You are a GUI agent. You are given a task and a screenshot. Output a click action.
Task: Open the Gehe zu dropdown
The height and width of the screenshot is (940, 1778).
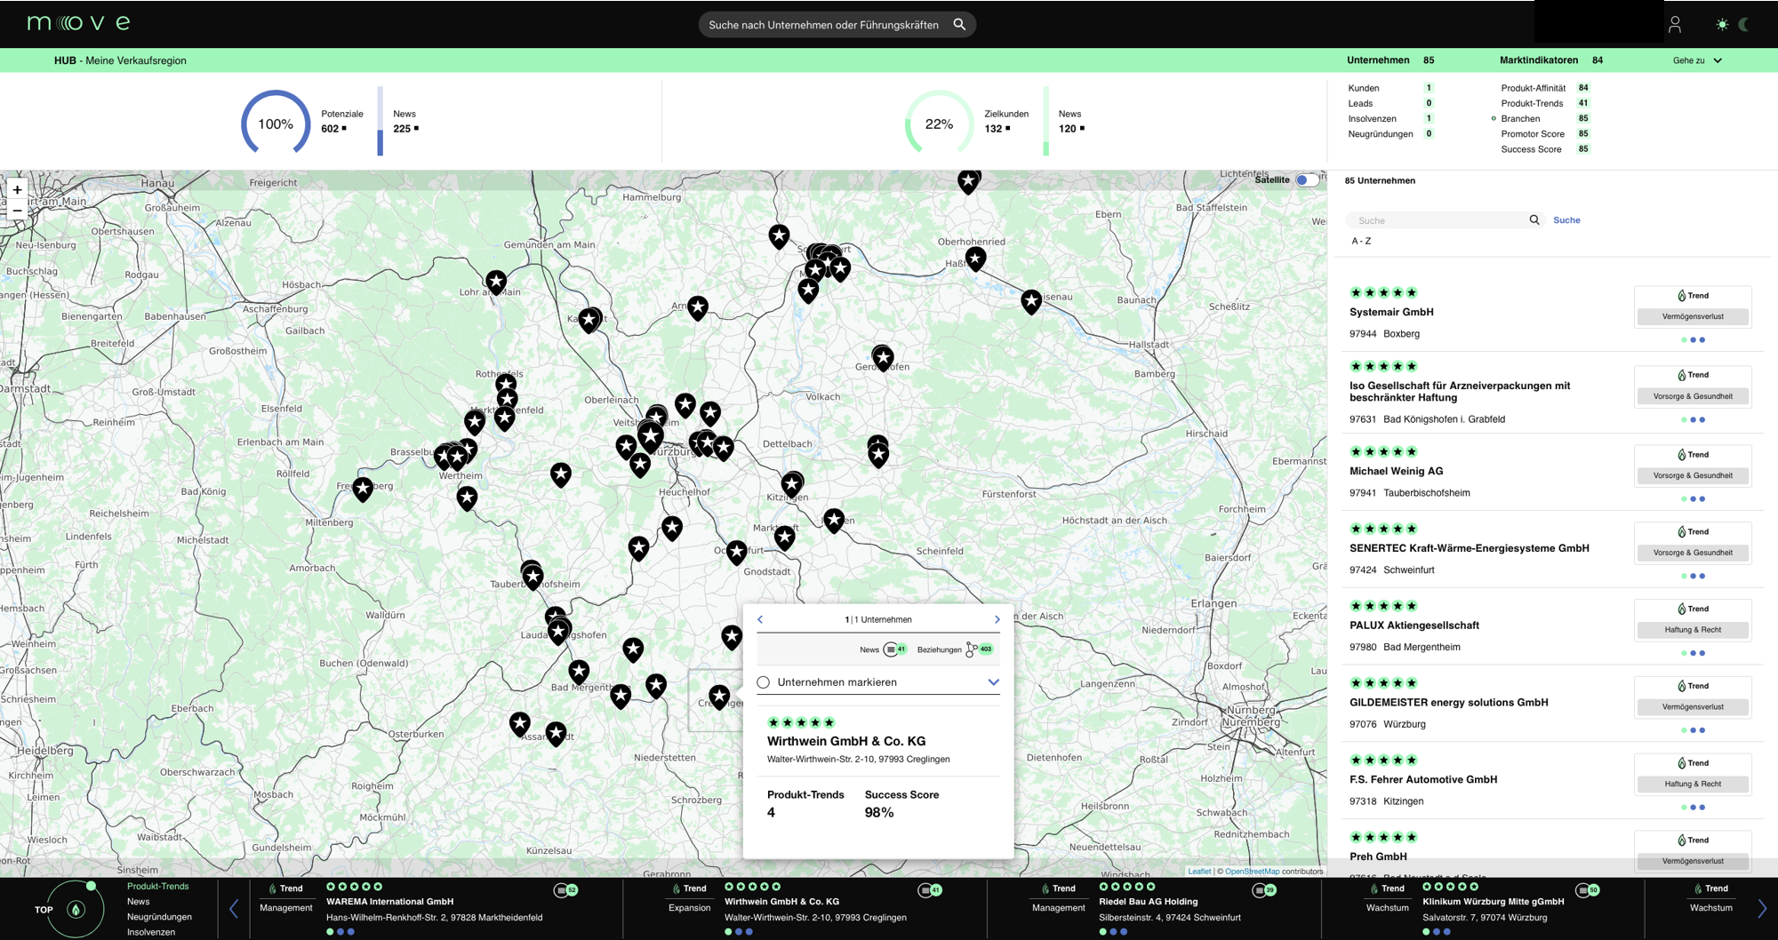(1697, 60)
